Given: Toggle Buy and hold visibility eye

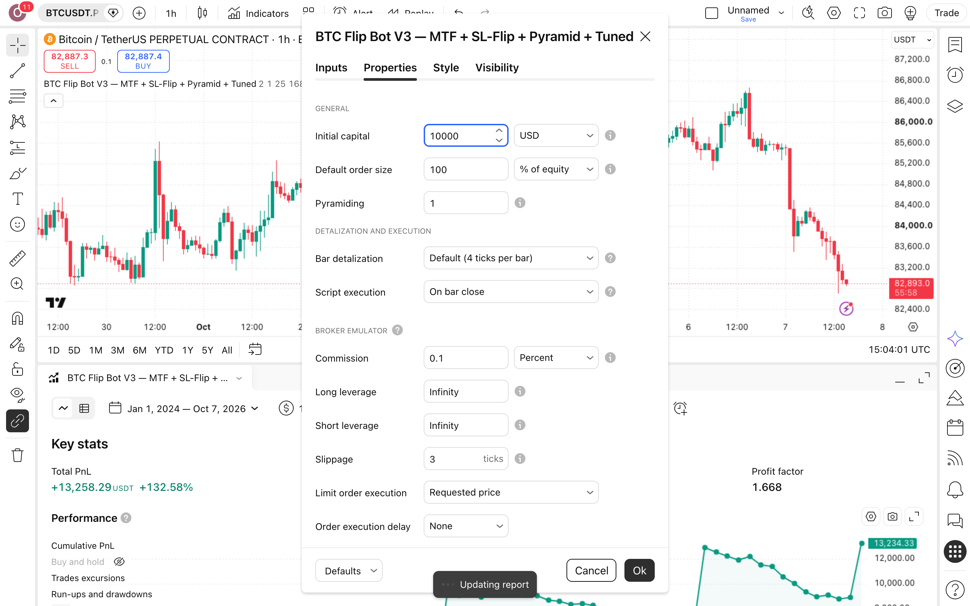Looking at the screenshot, I should [x=119, y=562].
